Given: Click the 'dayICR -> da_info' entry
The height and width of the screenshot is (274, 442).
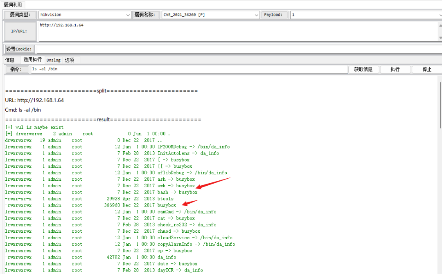Looking at the screenshot, I should point(180,270).
